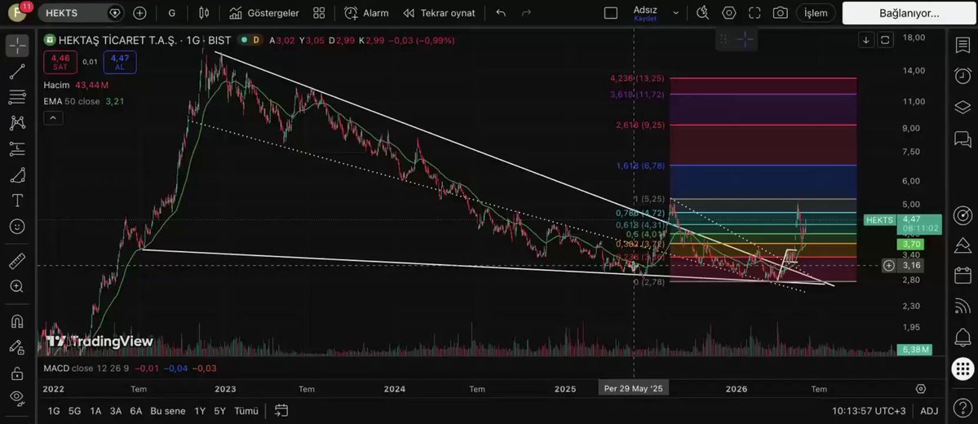This screenshot has width=978, height=424.
Task: Click the 4,47 AL buy button
Action: (x=120, y=62)
